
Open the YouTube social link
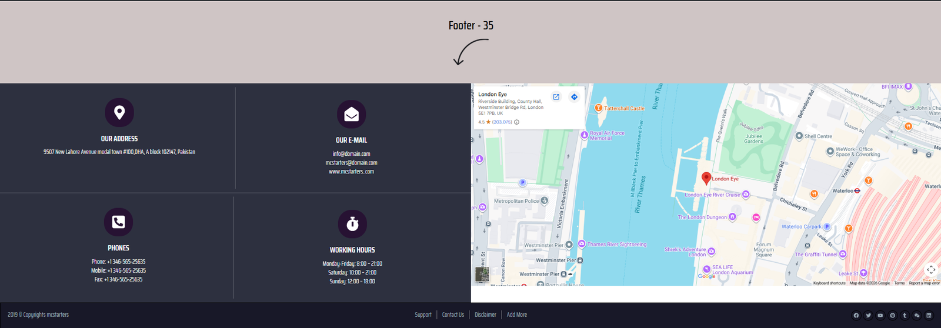tap(880, 316)
